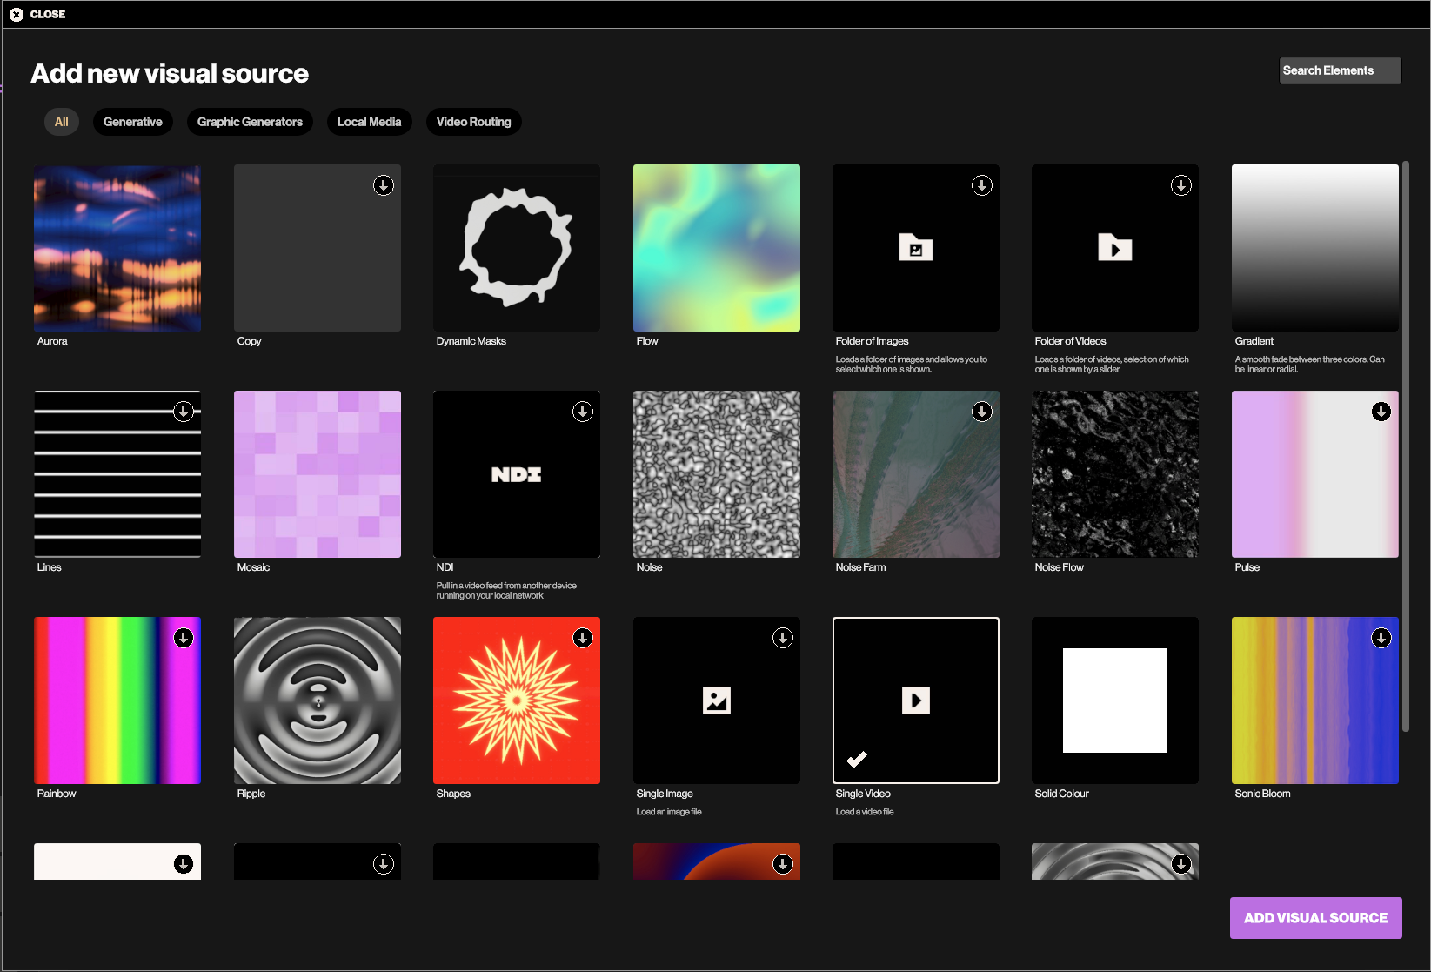Click Sonic Bloom download arrow

click(x=1381, y=638)
